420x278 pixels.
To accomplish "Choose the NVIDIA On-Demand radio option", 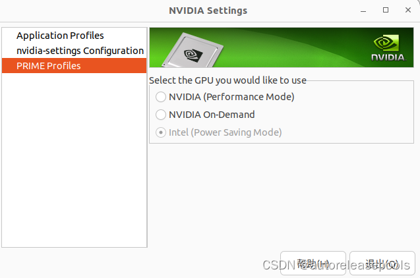I will tap(161, 115).
